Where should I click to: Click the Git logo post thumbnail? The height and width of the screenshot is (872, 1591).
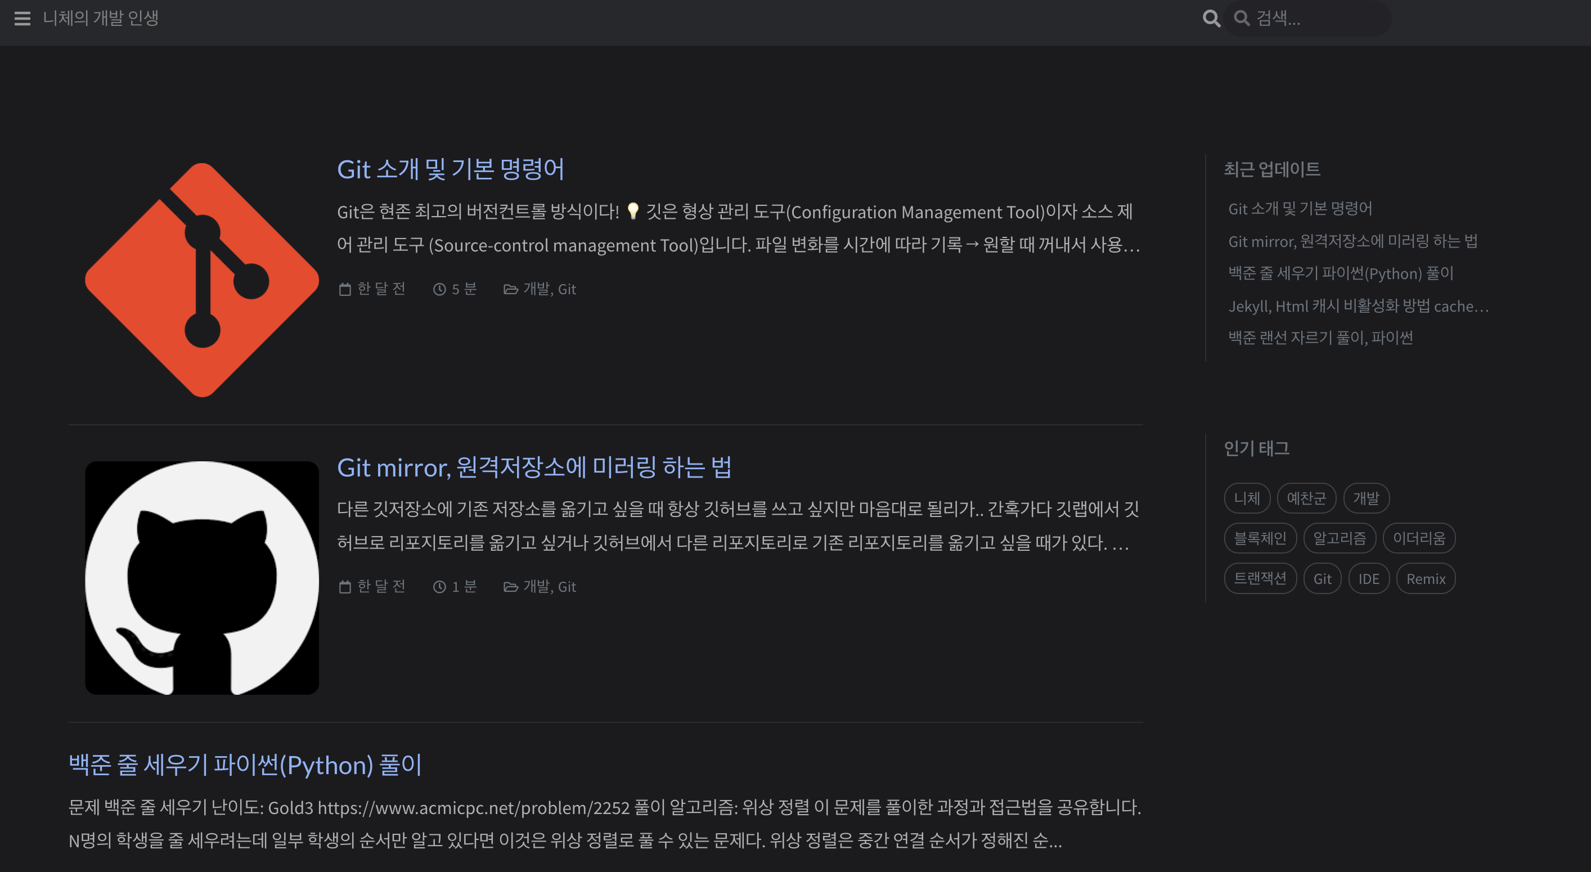202,280
